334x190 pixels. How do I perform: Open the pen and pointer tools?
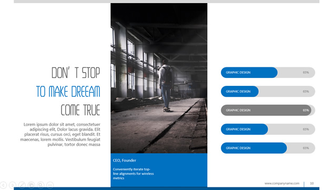pyautogui.click(x=22, y=185)
